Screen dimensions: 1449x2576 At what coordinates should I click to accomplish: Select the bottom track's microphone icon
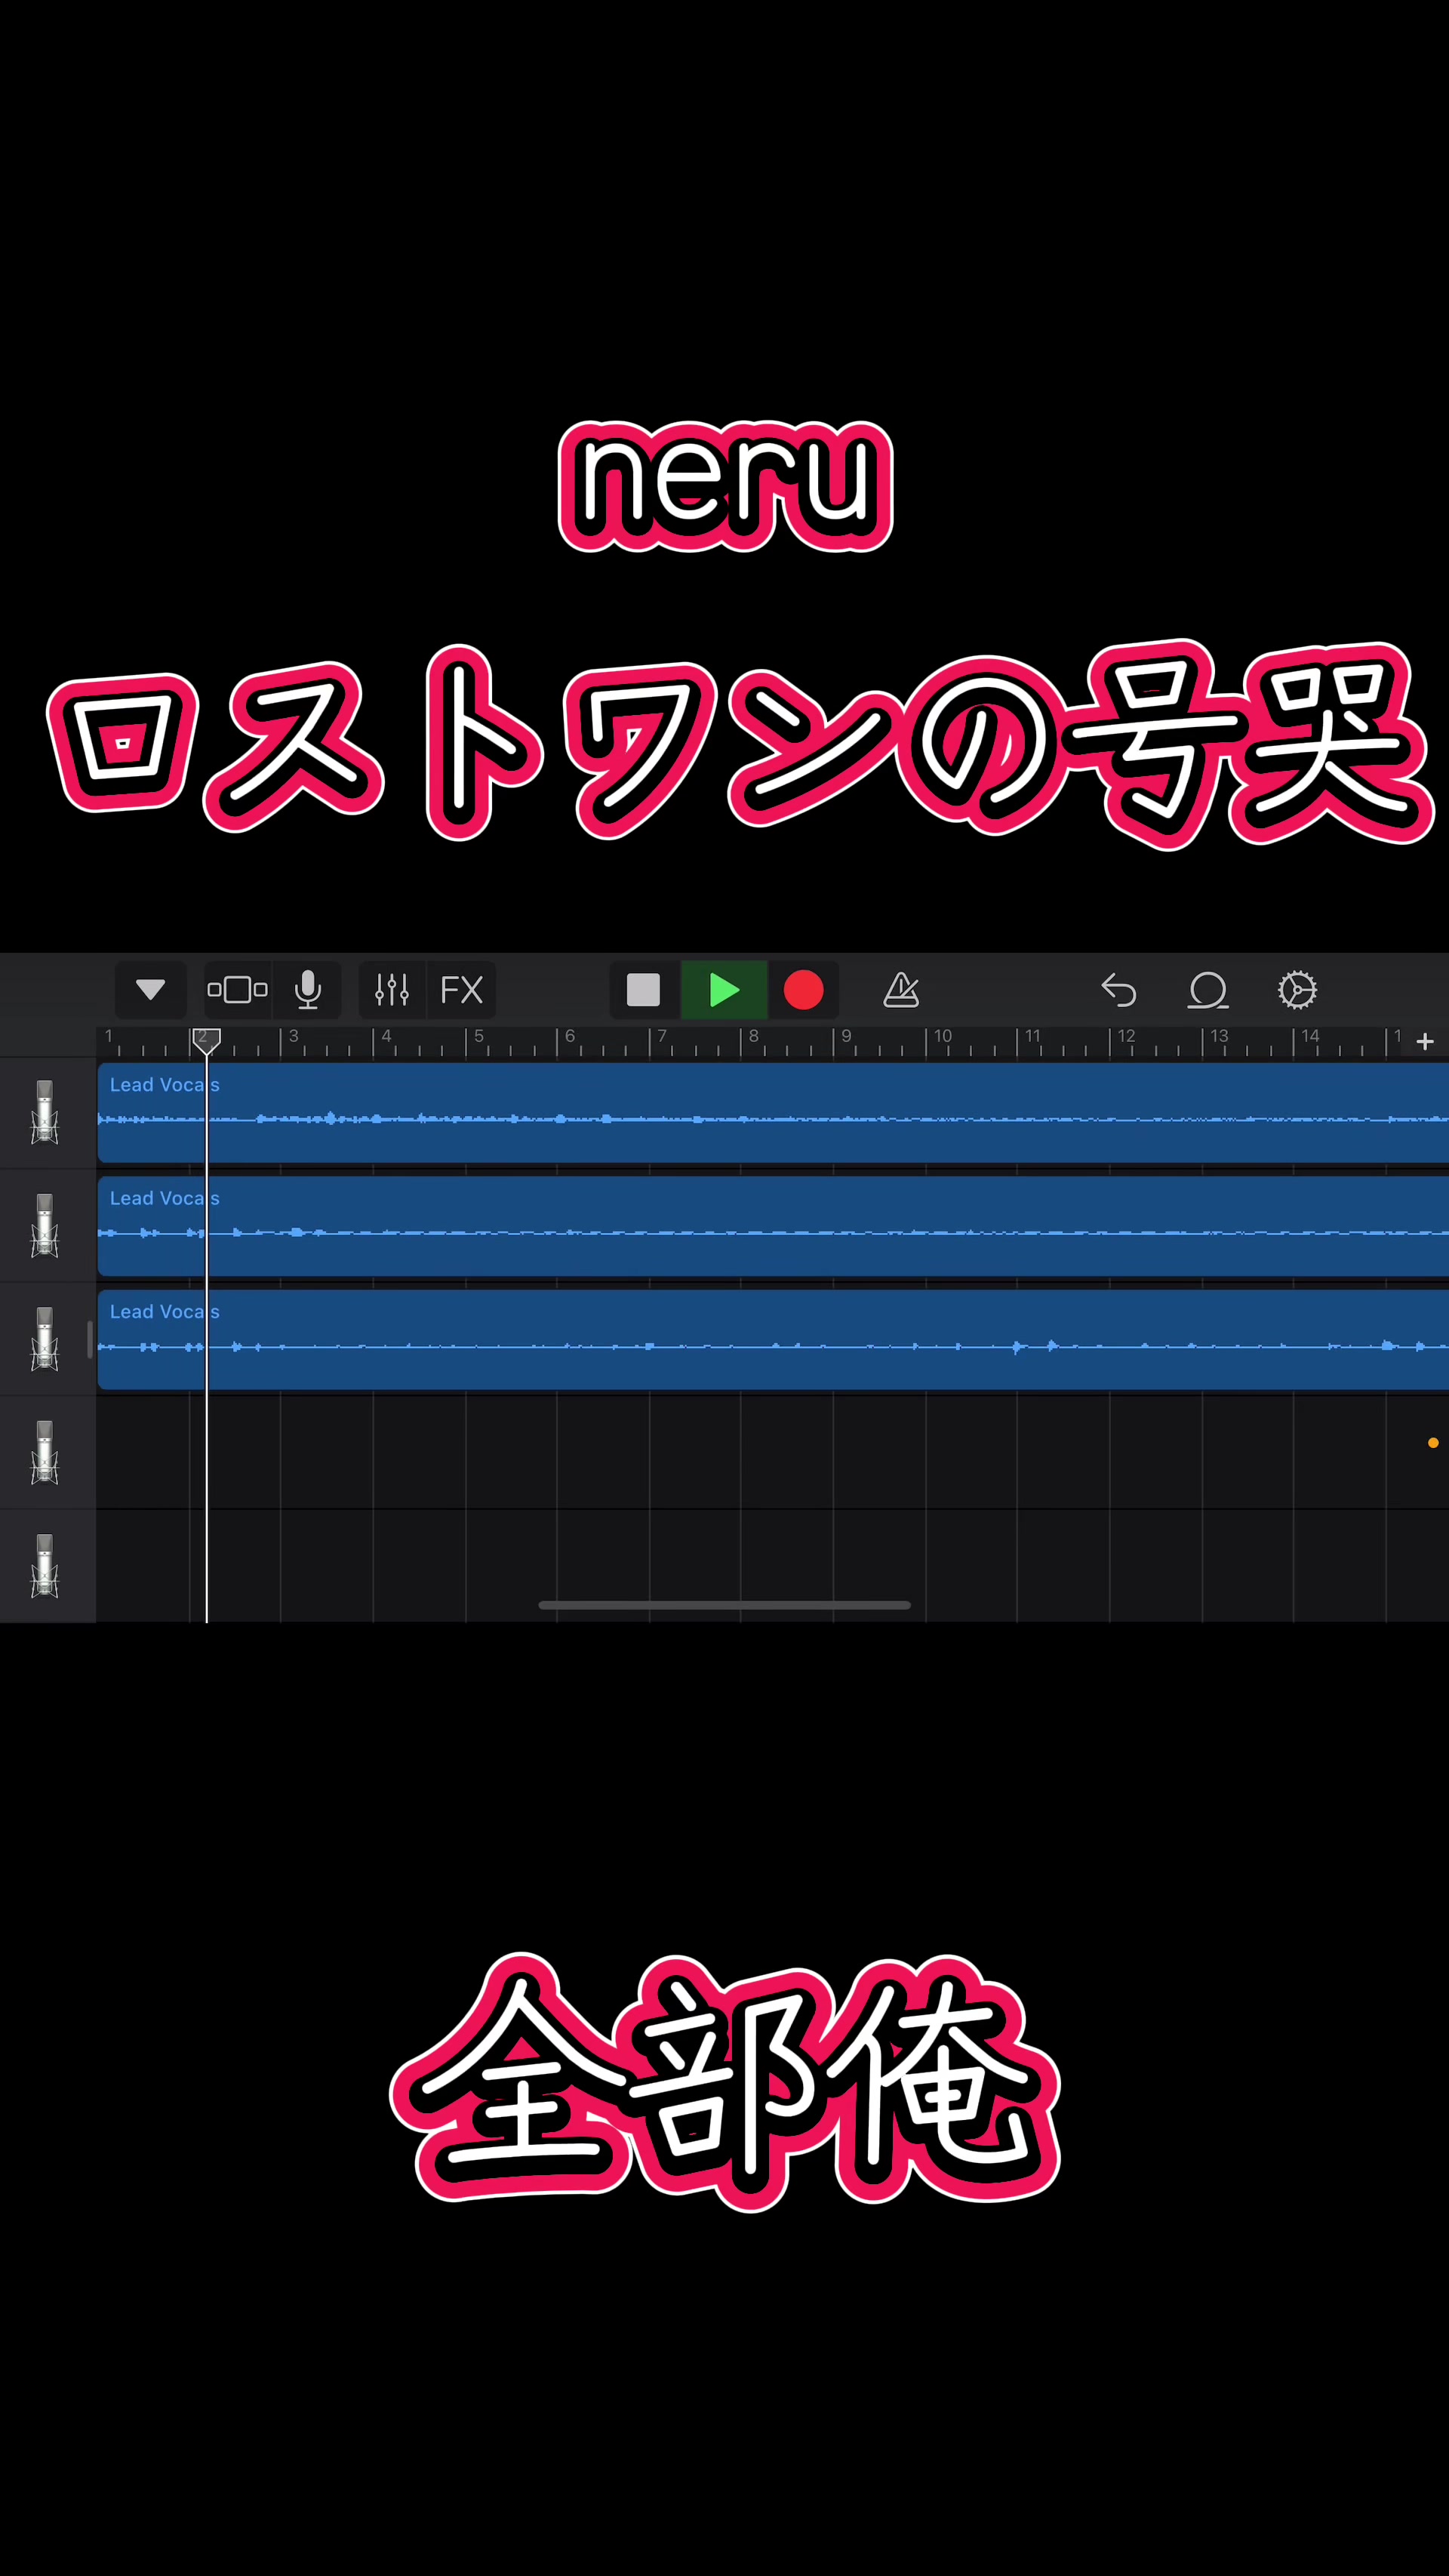[45, 1566]
